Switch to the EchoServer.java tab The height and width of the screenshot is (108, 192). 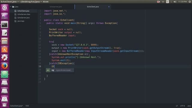tap(56, 7)
